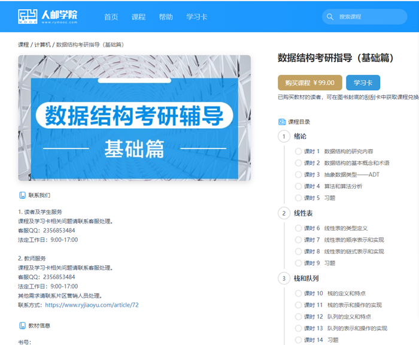
Task: Select the 课时 10 栈的定义和特点 circle
Action: 298,293
